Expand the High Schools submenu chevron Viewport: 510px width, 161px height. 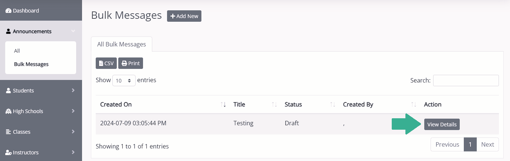tap(73, 111)
